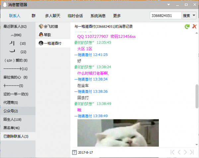Image resolution: width=199 pixels, height=158 pixels.
Task: Select the 您的一举一动(5) group
Action: tap(18, 94)
